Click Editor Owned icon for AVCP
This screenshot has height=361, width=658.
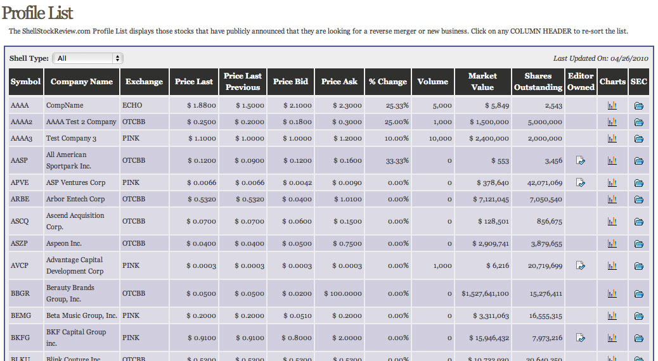click(581, 265)
